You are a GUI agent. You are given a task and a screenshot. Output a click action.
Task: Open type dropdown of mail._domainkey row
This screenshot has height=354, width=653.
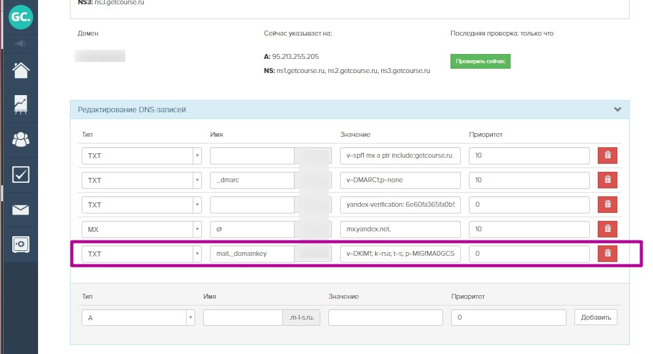142,254
